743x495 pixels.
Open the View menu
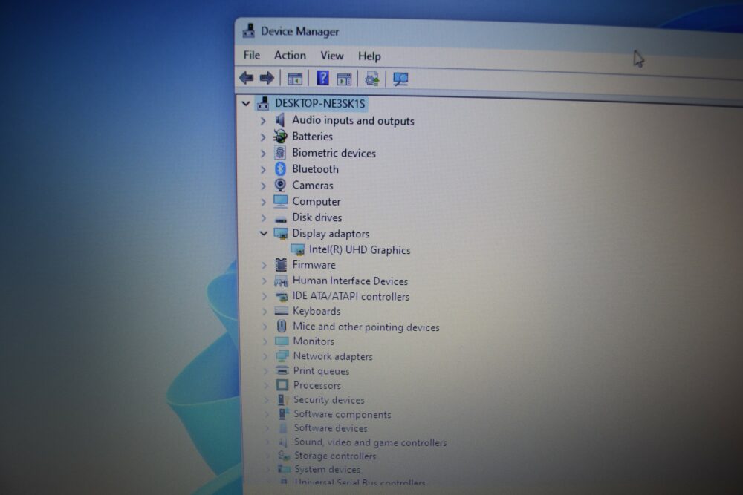point(331,56)
